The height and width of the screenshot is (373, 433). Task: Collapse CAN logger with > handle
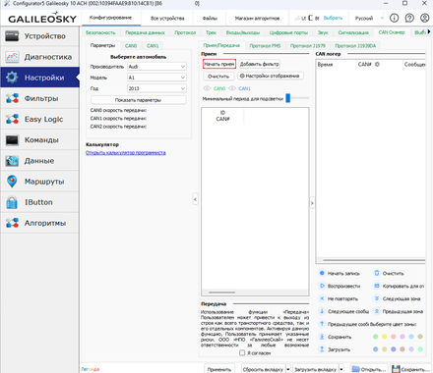(312, 203)
